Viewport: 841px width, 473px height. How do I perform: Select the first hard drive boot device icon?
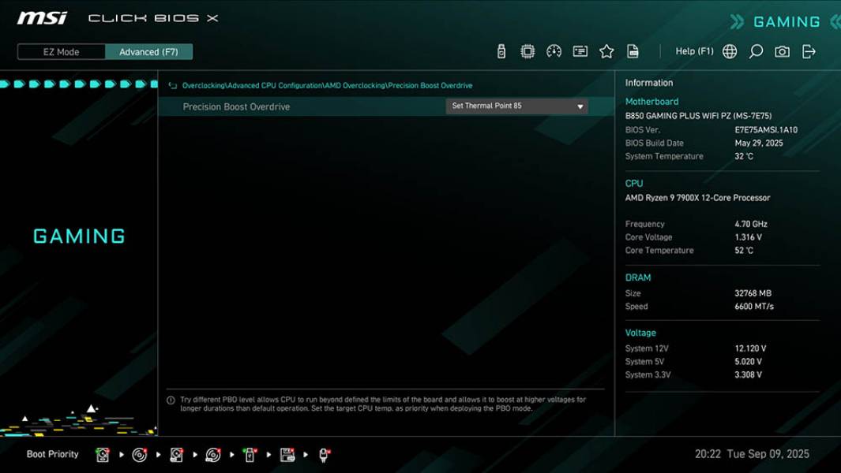tap(103, 455)
